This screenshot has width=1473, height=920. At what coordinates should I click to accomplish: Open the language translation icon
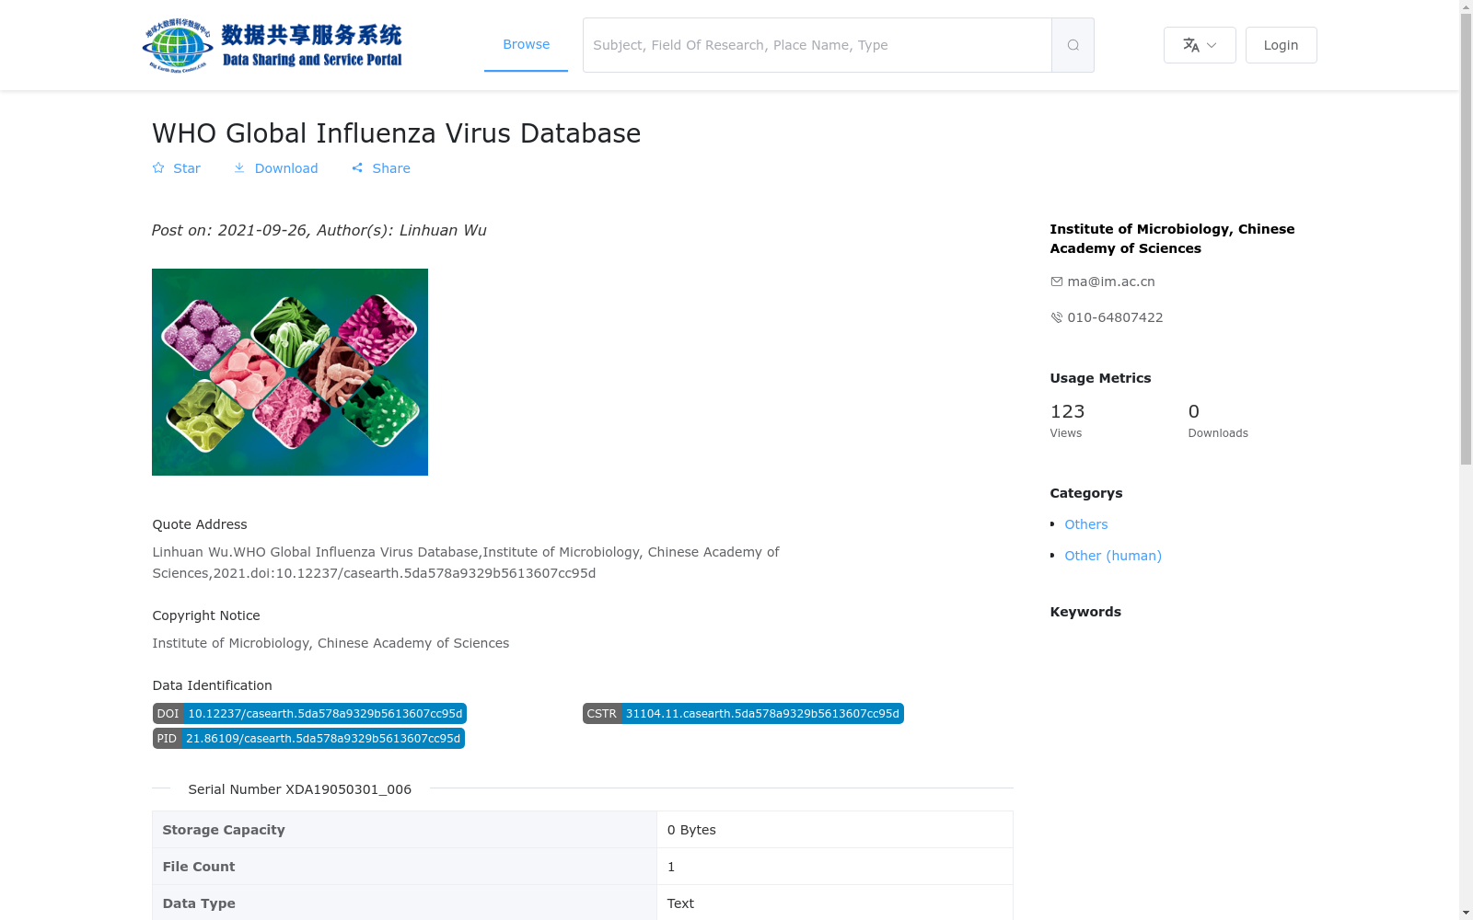[x=1191, y=45]
